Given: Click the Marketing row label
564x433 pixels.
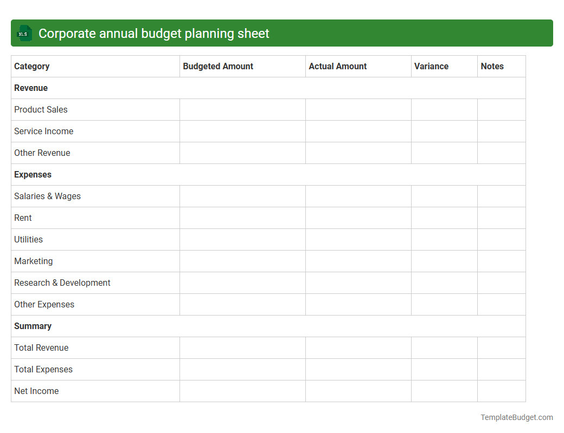Looking at the screenshot, I should pyautogui.click(x=33, y=261).
